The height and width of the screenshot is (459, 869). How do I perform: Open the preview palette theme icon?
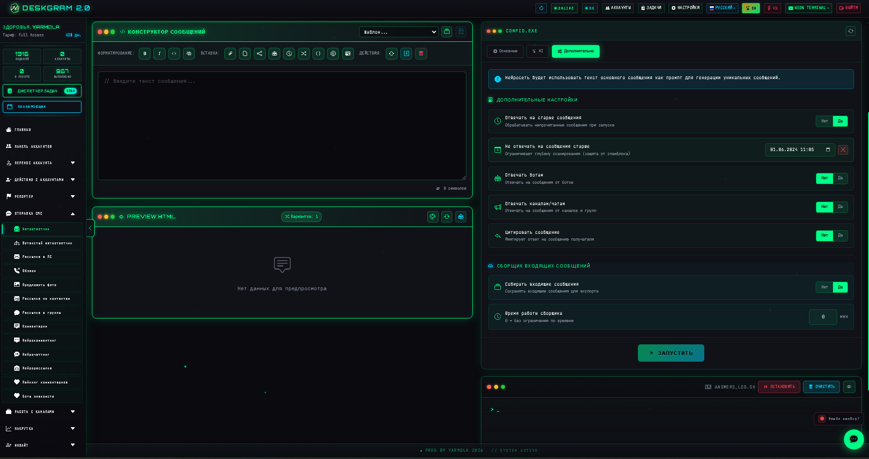click(x=433, y=217)
